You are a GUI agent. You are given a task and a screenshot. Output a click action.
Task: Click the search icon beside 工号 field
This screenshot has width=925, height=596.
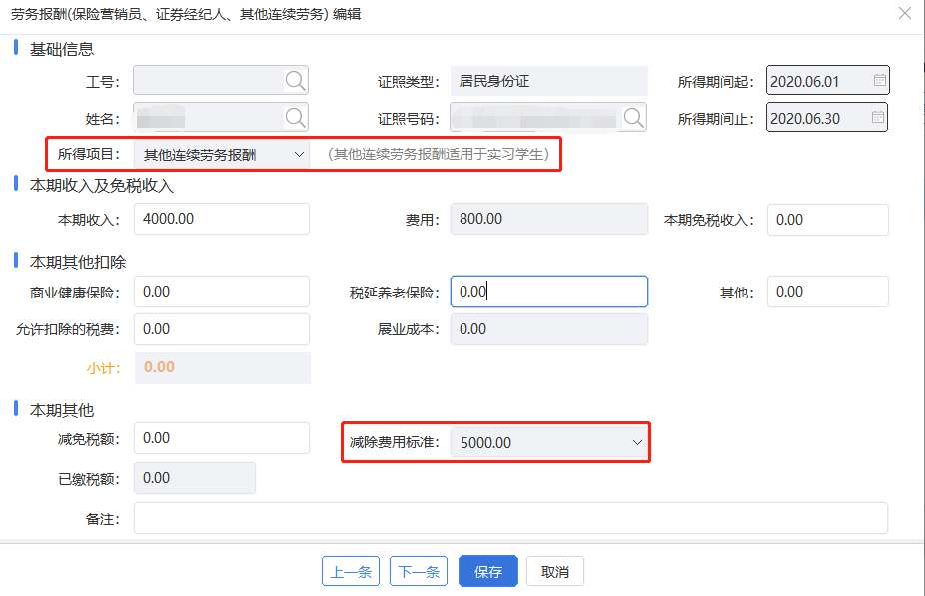[295, 80]
